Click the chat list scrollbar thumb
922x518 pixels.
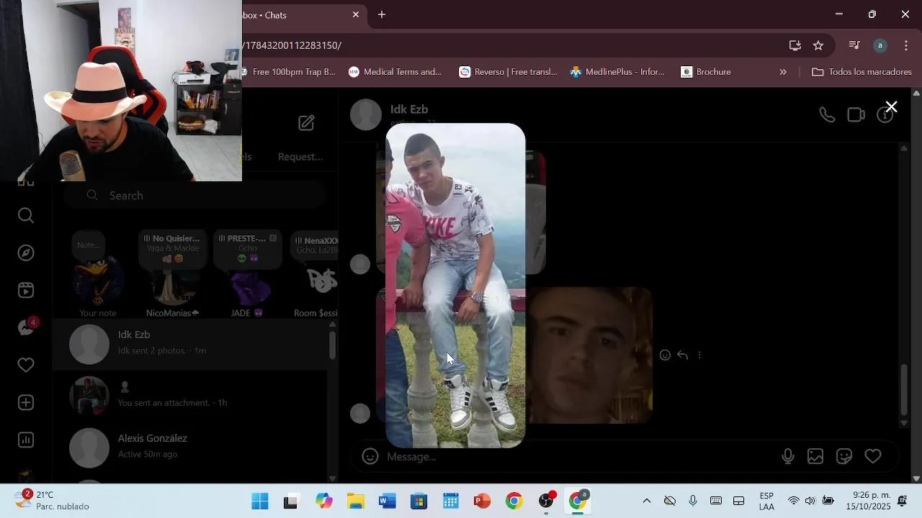332,345
